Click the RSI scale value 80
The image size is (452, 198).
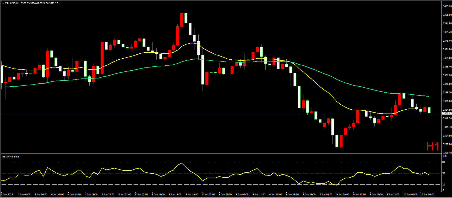pyautogui.click(x=444, y=162)
